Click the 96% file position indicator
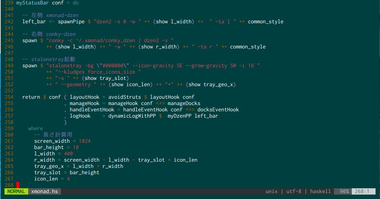This screenshot has height=199, width=380. point(344,192)
